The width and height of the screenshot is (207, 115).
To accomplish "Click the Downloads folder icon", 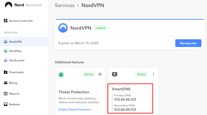I will 5,72.
